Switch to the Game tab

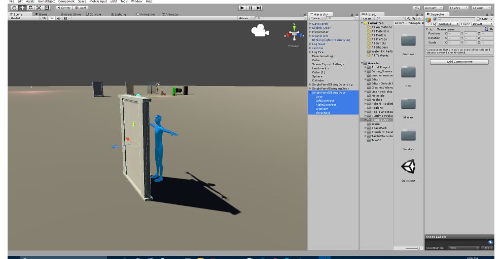pos(41,14)
